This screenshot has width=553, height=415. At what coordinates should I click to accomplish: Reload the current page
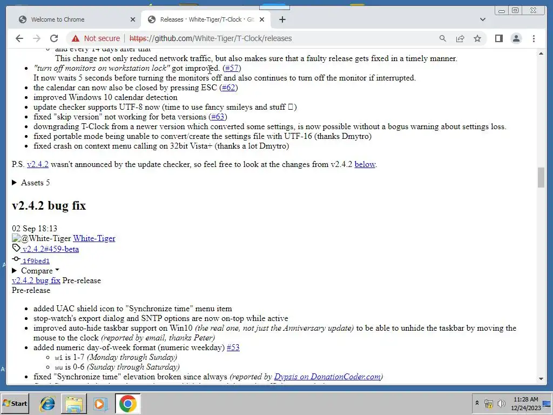coord(54,38)
